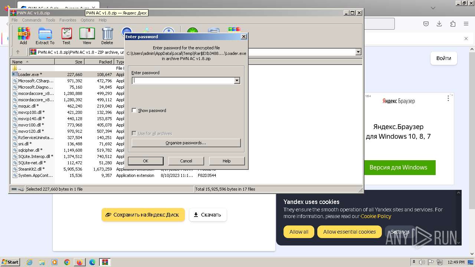Open File Explorer from the taskbar
The width and height of the screenshot is (475, 267).
[x=42, y=262]
